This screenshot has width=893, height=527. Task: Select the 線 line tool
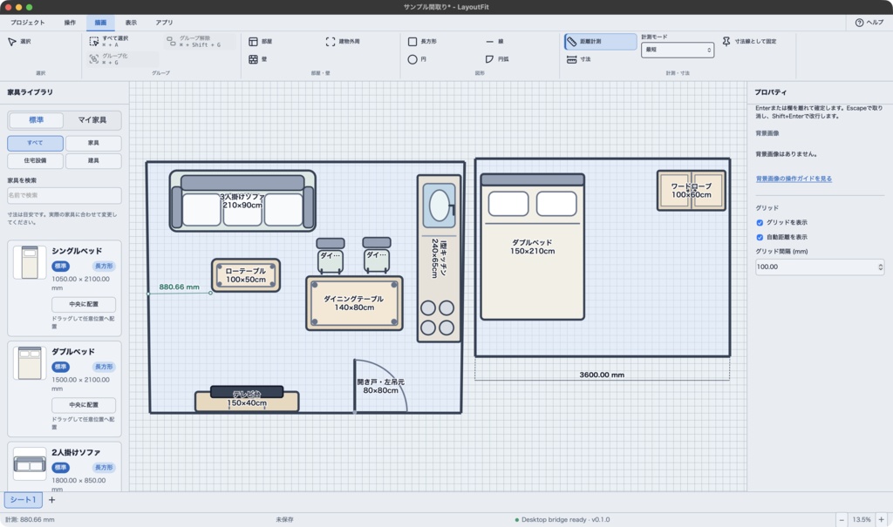coord(494,42)
